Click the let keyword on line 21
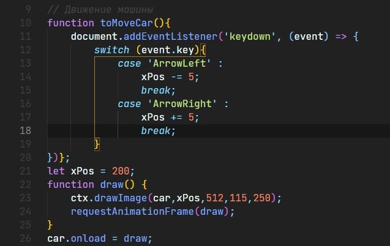 [56, 171]
